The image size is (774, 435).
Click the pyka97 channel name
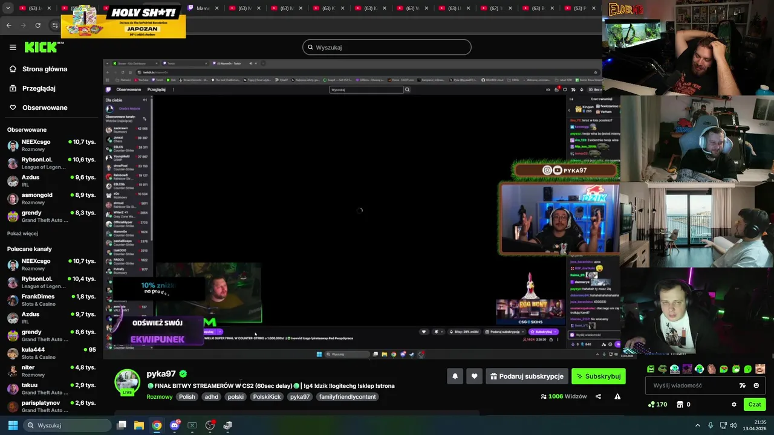click(161, 374)
